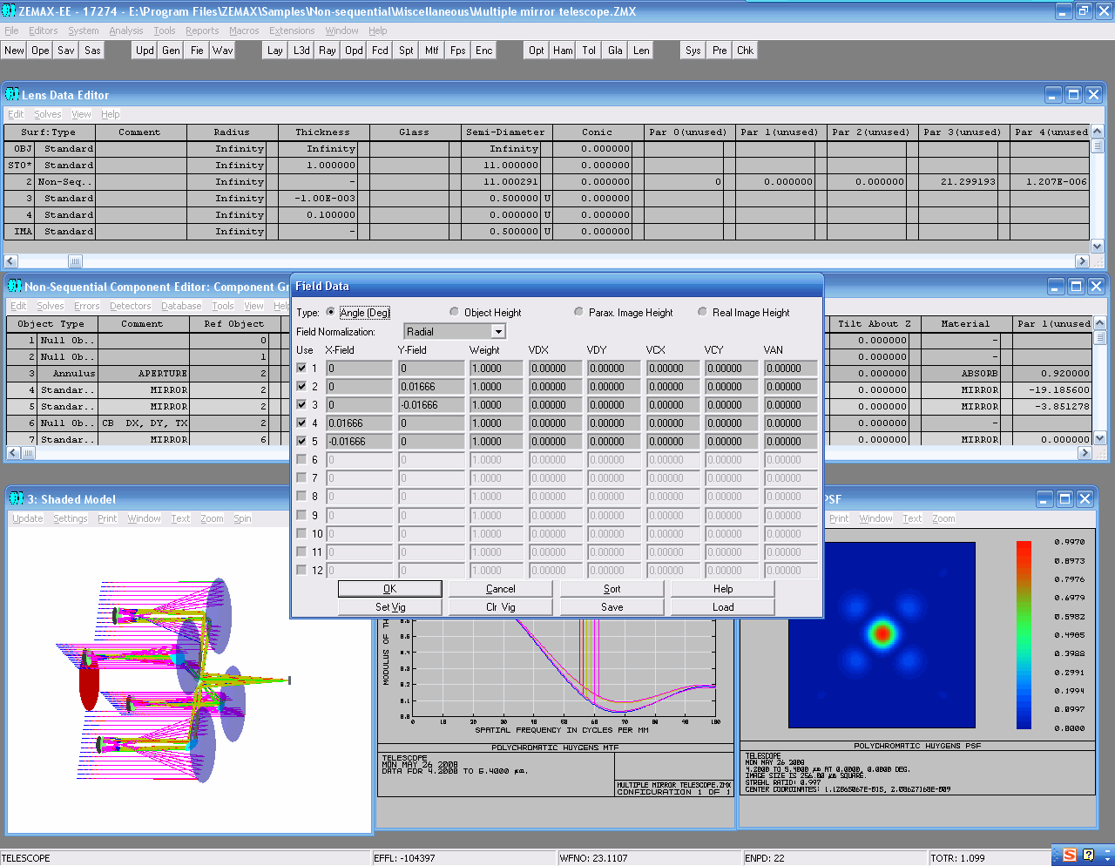
Task: Click the Tol tolerancing toolbar button
Action: tap(589, 51)
